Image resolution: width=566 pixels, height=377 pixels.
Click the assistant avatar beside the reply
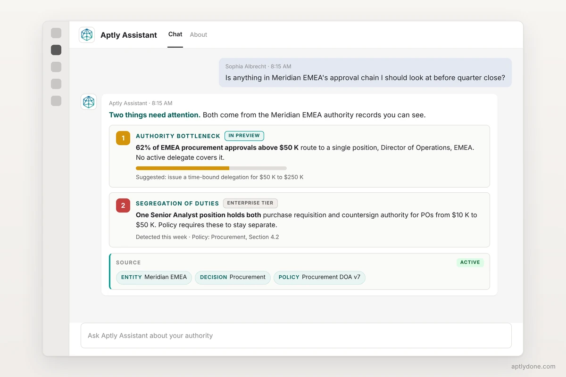(x=89, y=102)
